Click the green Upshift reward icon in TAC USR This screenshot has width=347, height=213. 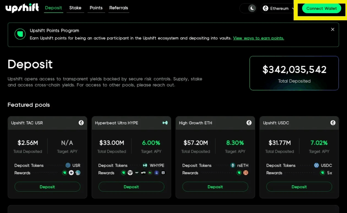point(65,173)
